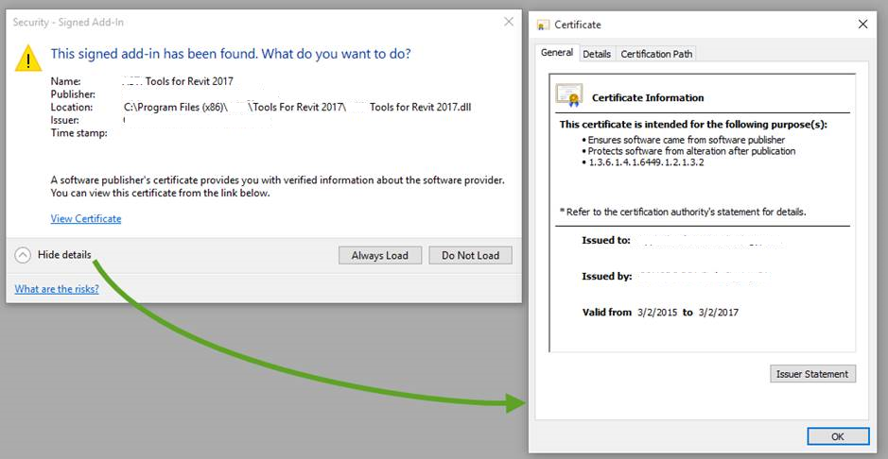
Task: Open the General tab in Certificate window
Action: click(x=557, y=53)
